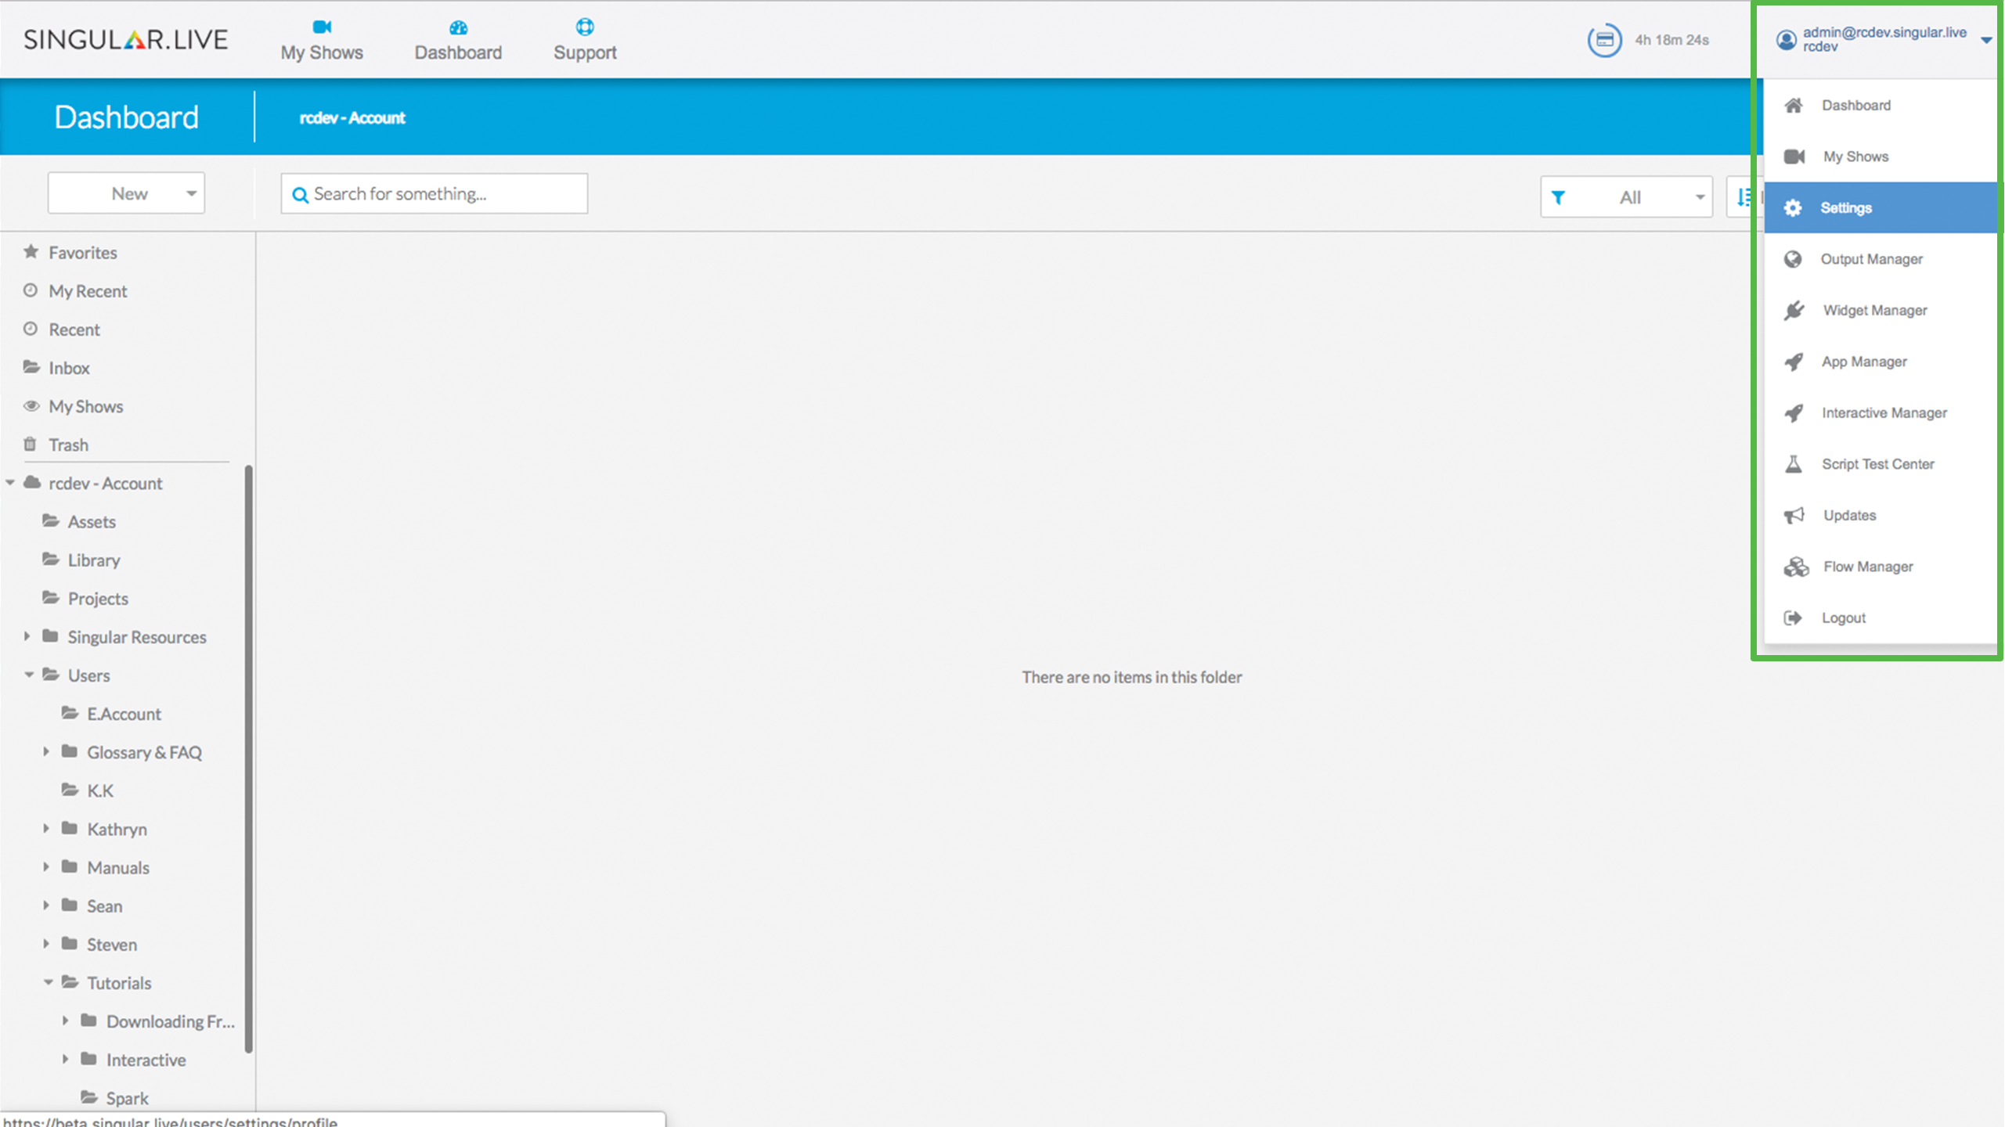Open Trash in the sidebar

(68, 445)
